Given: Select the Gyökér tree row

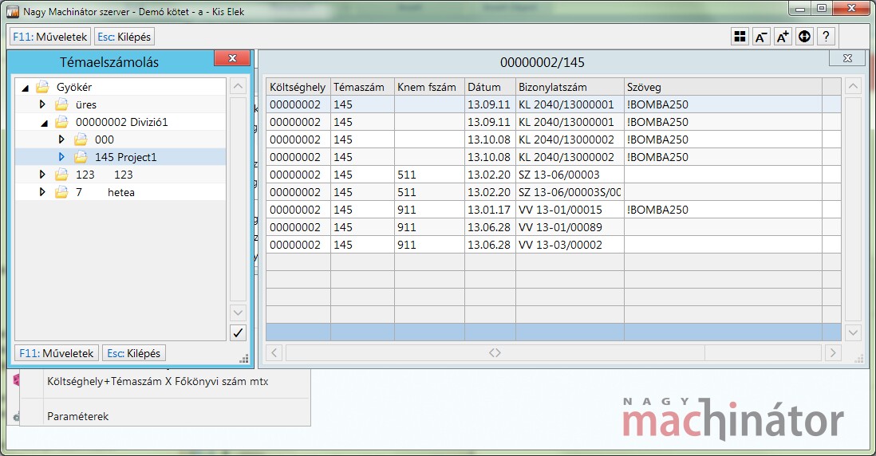Looking at the screenshot, I should (120, 87).
